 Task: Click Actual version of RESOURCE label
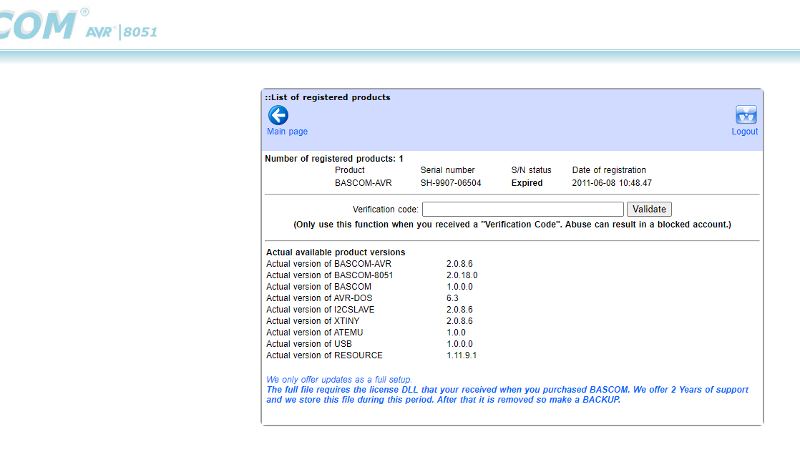pyautogui.click(x=324, y=355)
